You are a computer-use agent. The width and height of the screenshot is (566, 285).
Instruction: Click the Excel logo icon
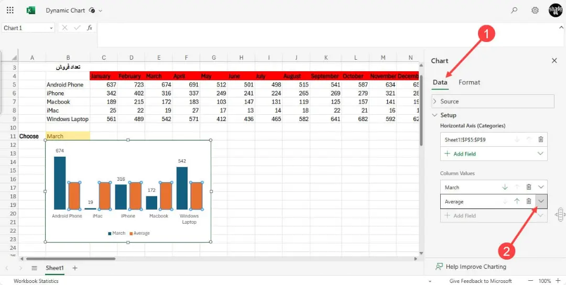(31, 10)
